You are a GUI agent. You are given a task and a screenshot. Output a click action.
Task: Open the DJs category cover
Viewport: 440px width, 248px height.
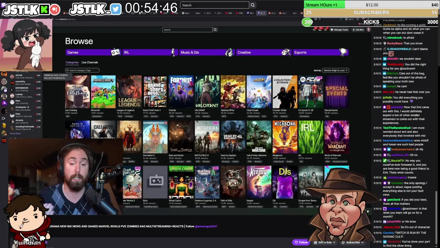285,182
